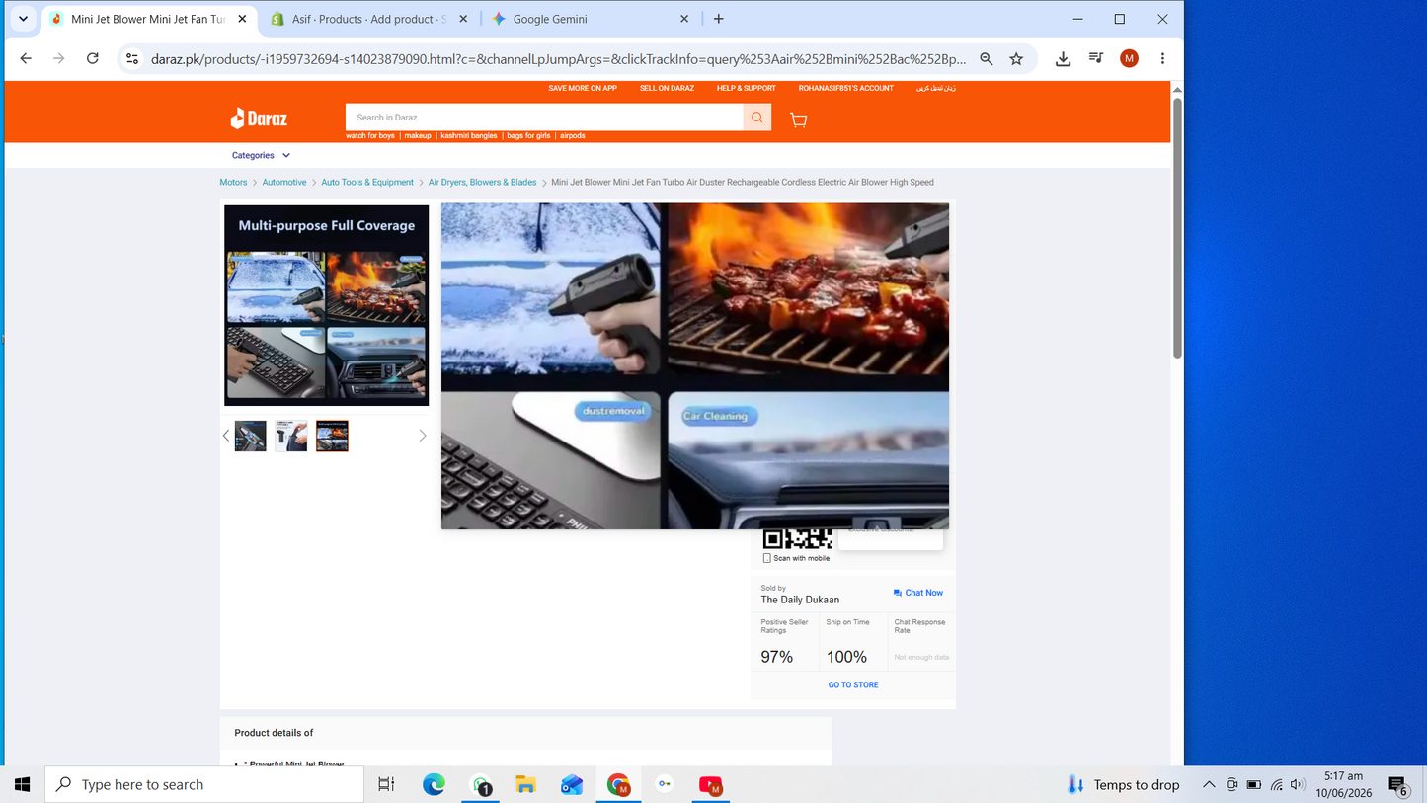Click the Chat Now icon link

pyautogui.click(x=918, y=593)
